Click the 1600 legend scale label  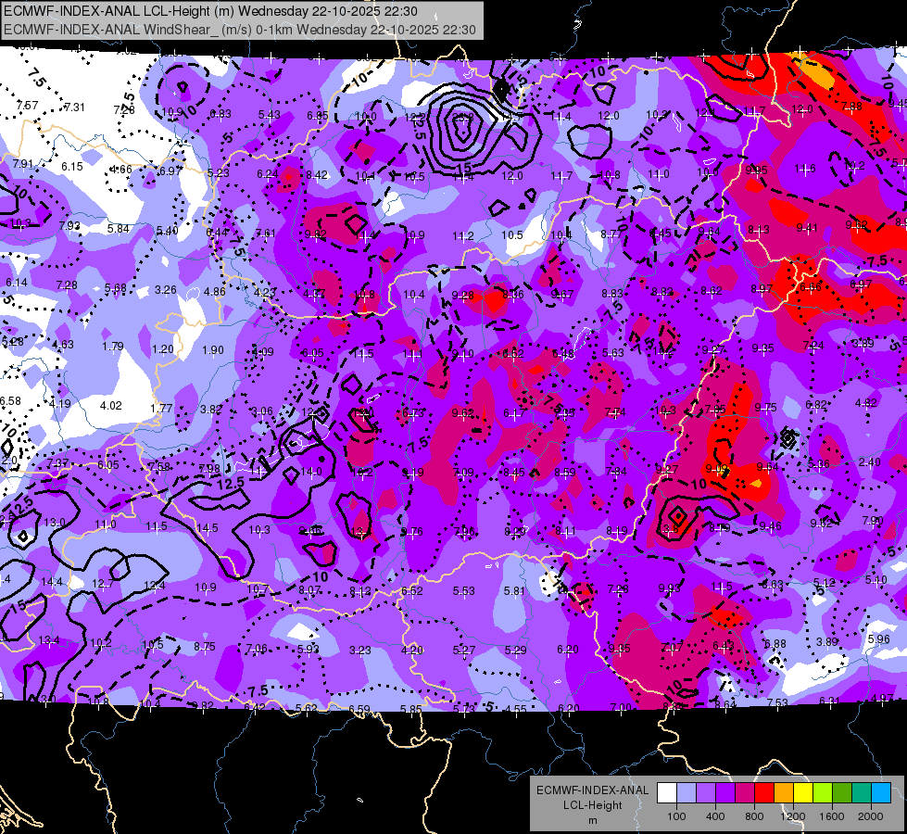831,816
